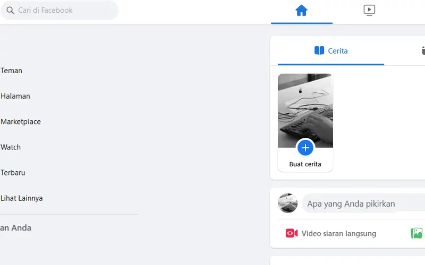Click the Apa yang Anda pikirkan box
425x265 pixels.
tap(363, 204)
